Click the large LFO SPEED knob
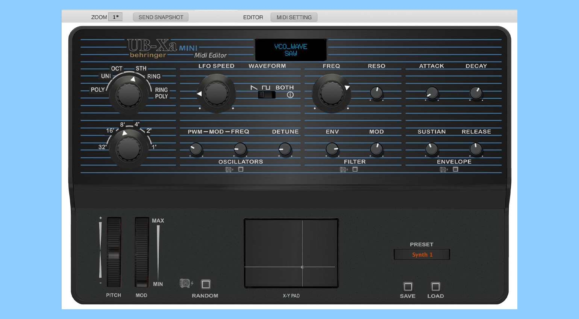The height and width of the screenshot is (319, 579). pyautogui.click(x=216, y=93)
